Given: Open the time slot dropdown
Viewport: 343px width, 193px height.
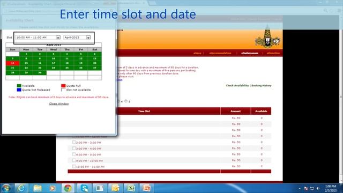Looking at the screenshot, I should pyautogui.click(x=38, y=38).
